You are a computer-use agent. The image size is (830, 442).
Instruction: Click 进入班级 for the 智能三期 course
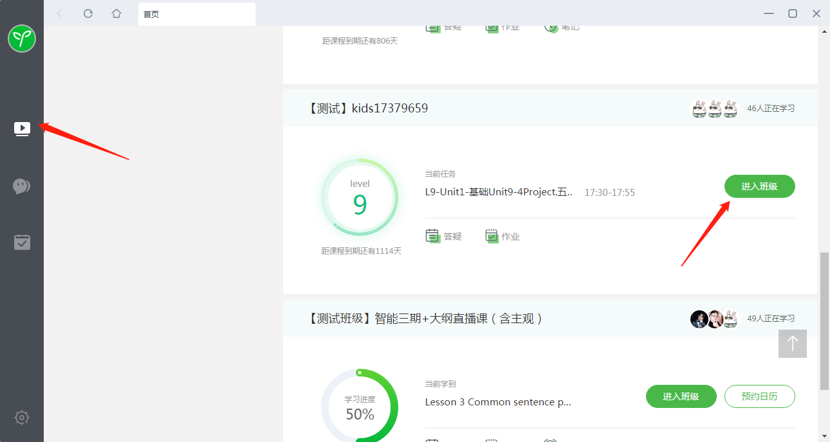(681, 396)
